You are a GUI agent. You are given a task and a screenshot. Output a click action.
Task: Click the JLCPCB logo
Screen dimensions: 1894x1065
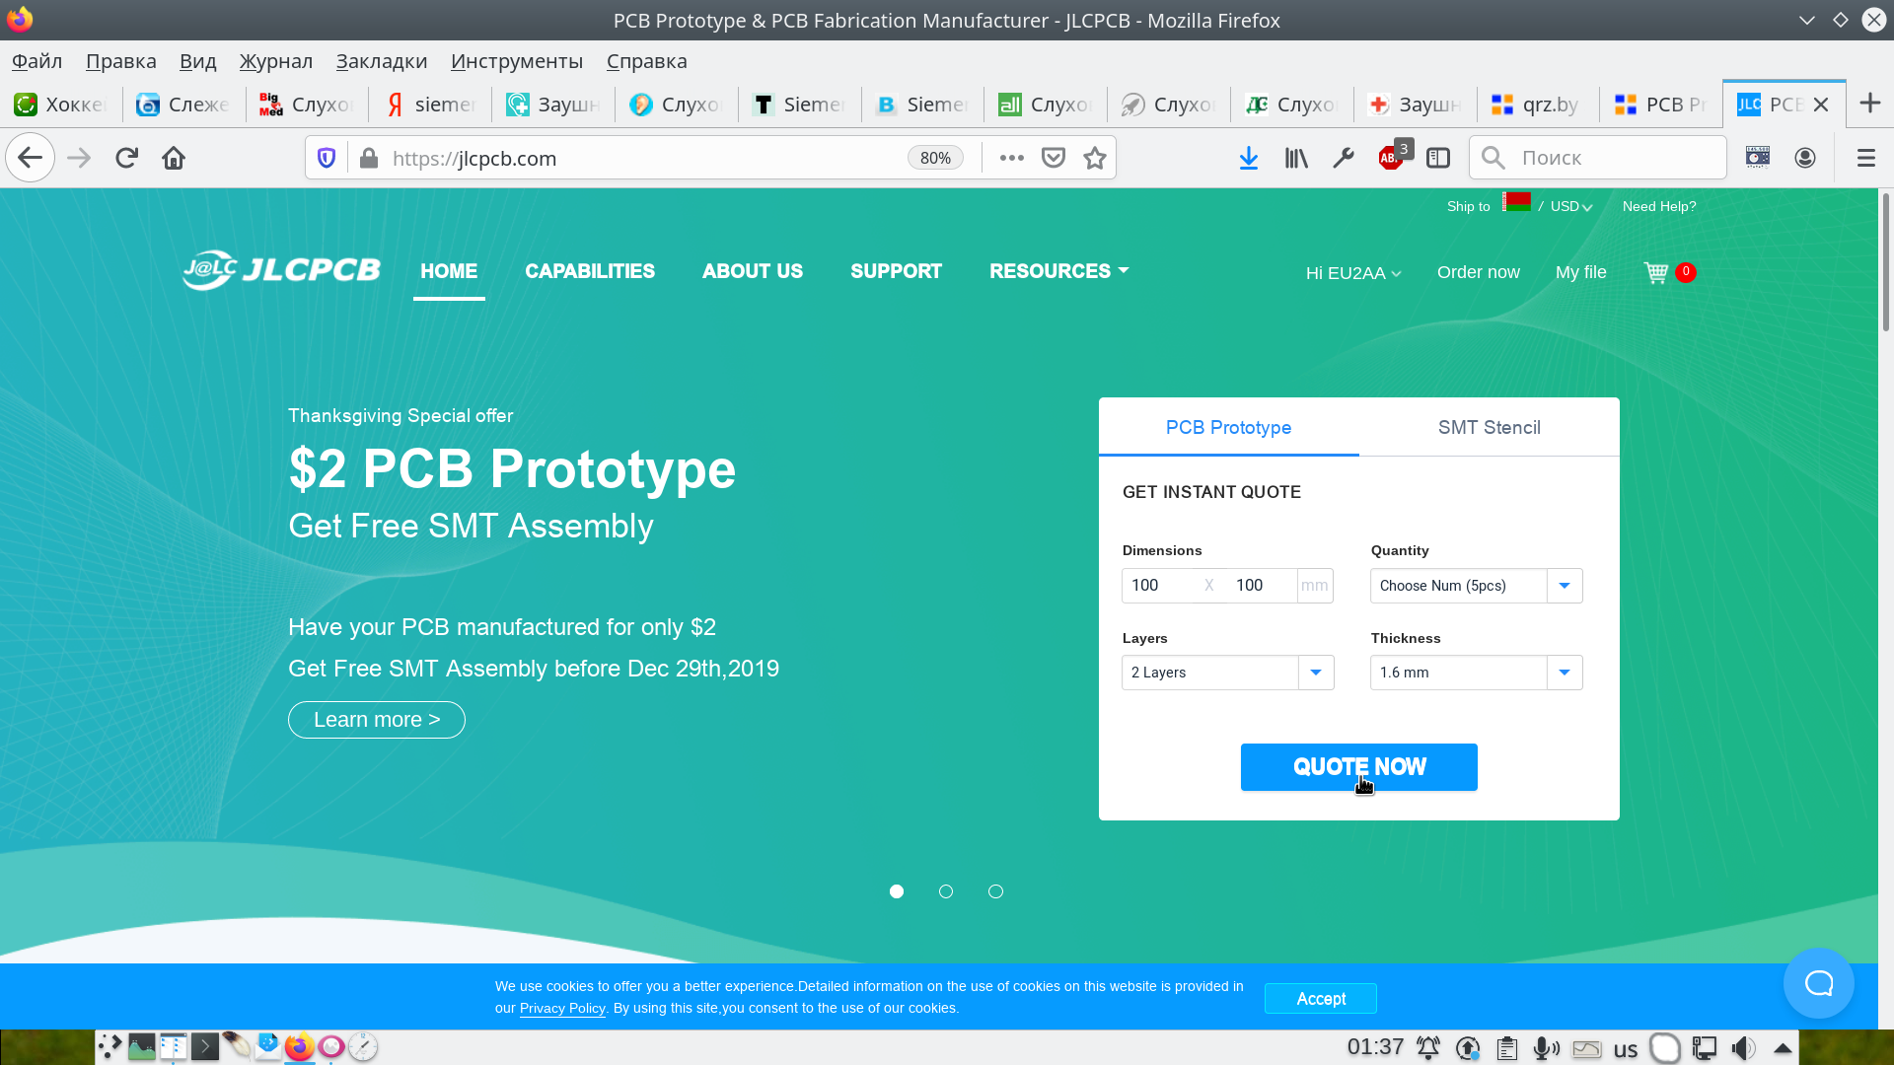tap(281, 270)
